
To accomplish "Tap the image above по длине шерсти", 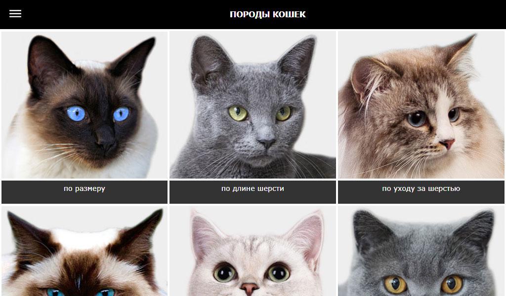I will pos(253,105).
